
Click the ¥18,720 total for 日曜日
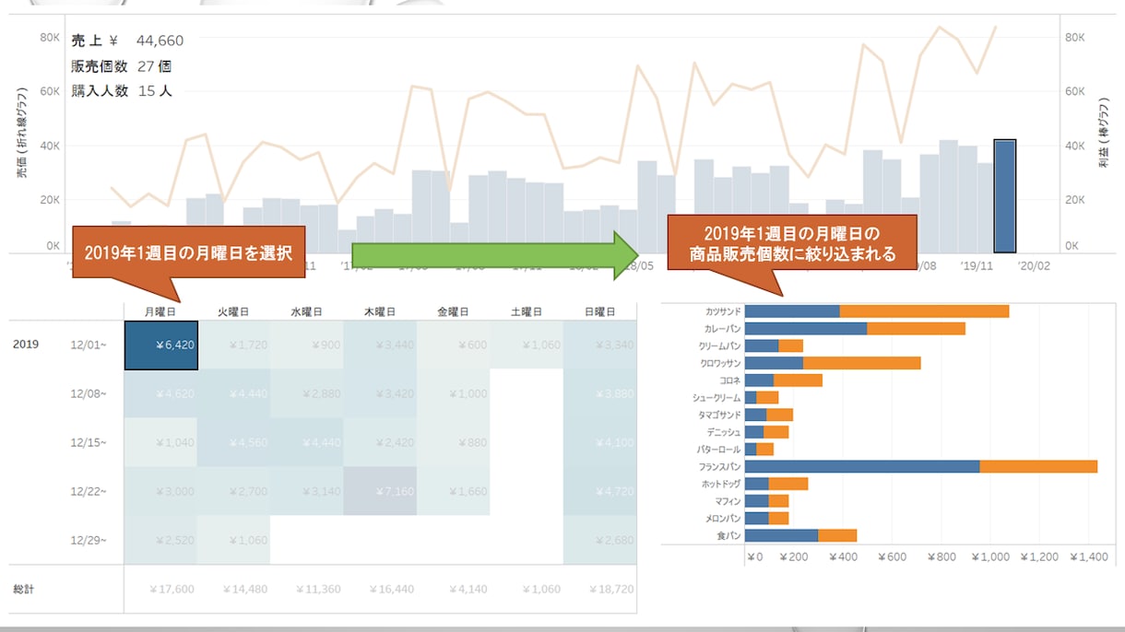point(610,590)
